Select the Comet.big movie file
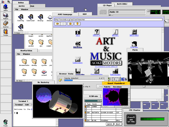169x127 pixels. click(x=21, y=18)
